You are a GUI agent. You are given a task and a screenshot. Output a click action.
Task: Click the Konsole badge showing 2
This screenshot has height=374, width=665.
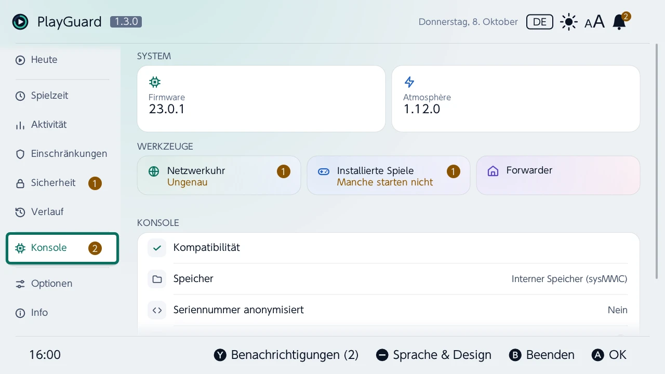pyautogui.click(x=95, y=248)
